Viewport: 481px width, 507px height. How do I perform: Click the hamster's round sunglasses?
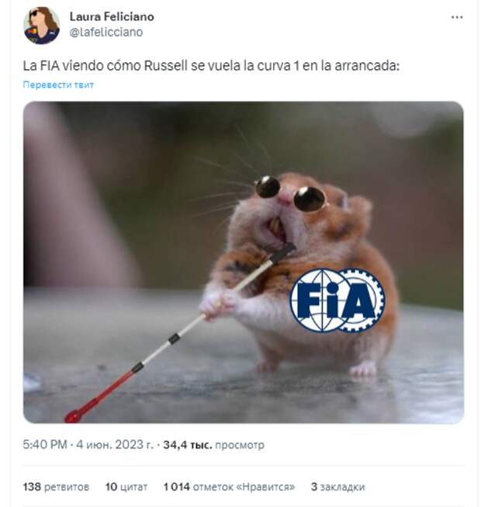coord(290,193)
